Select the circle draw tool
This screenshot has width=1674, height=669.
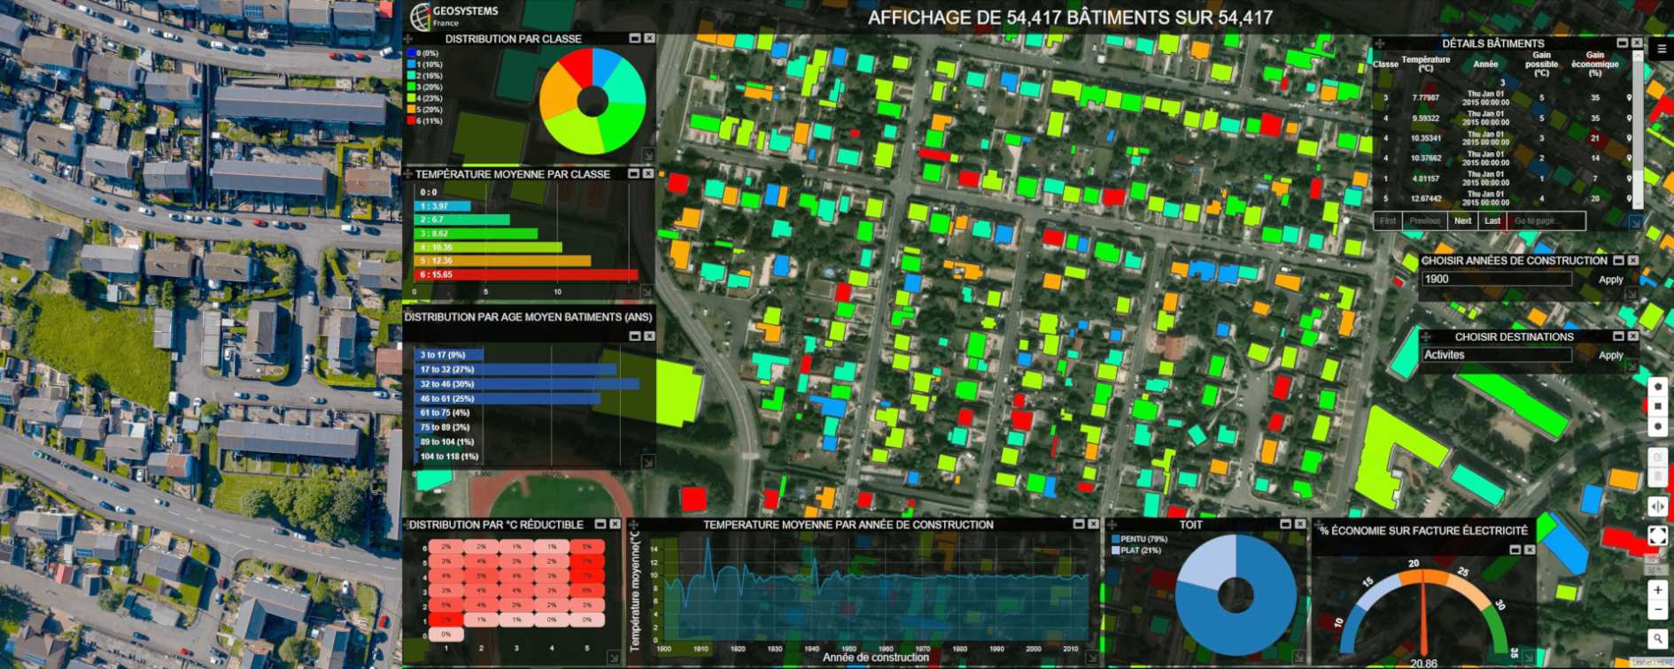pos(1657,427)
